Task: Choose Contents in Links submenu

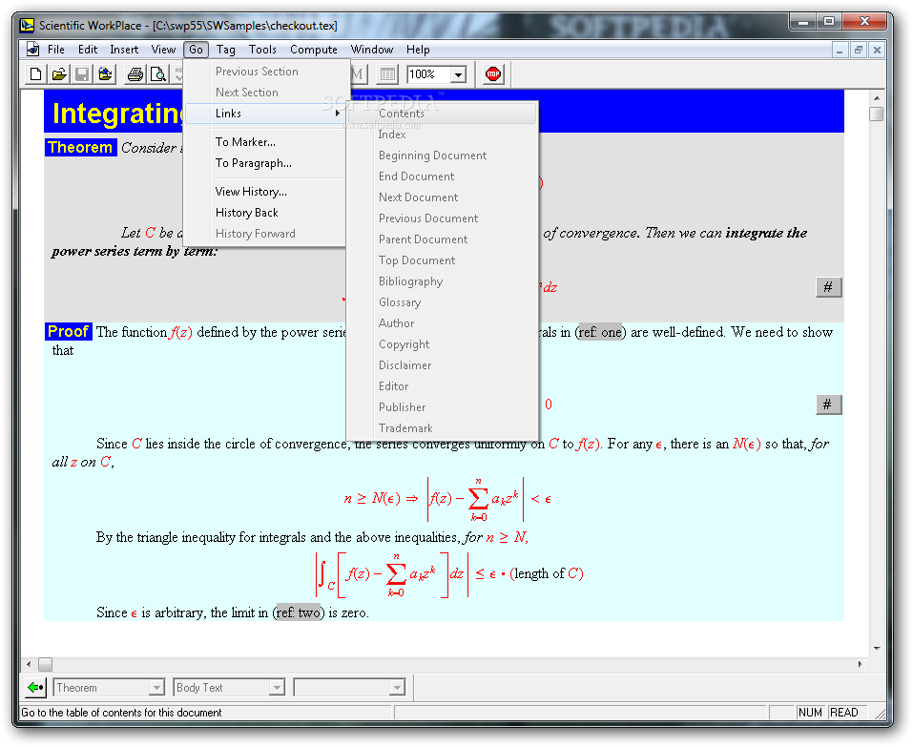Action: point(442,113)
